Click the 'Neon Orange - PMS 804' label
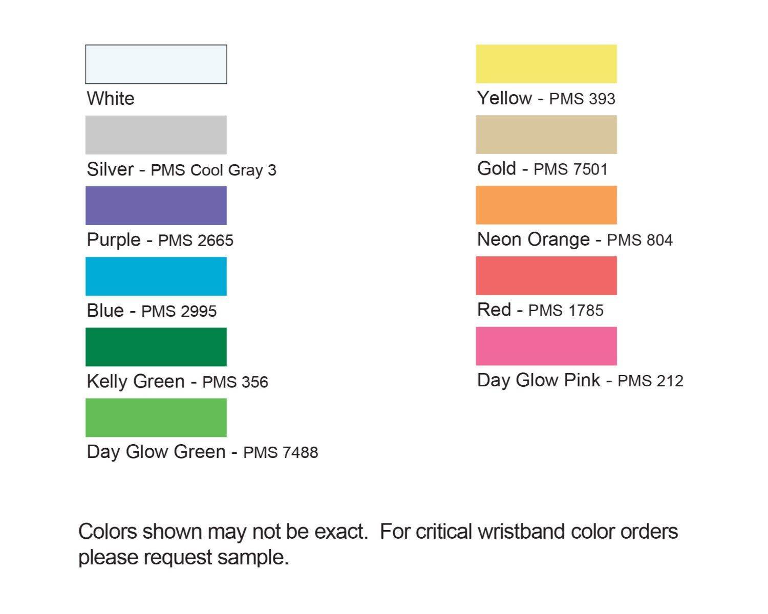Viewport: 768px width, 614px height. pyautogui.click(x=575, y=240)
